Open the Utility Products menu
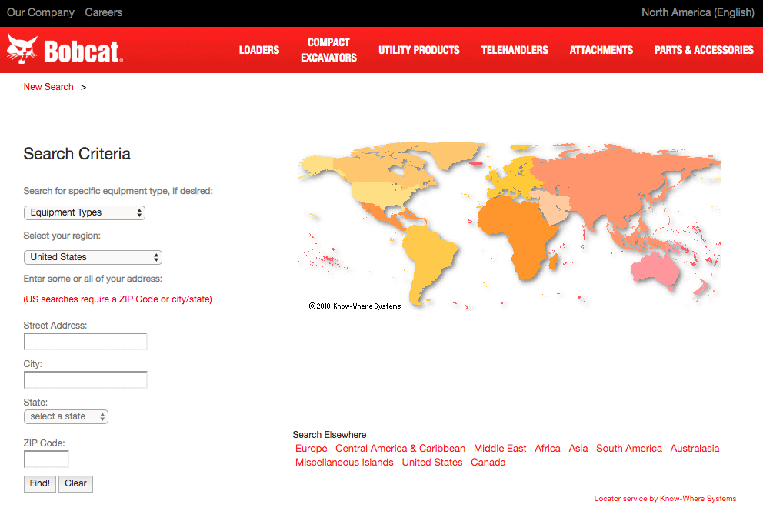 419,50
